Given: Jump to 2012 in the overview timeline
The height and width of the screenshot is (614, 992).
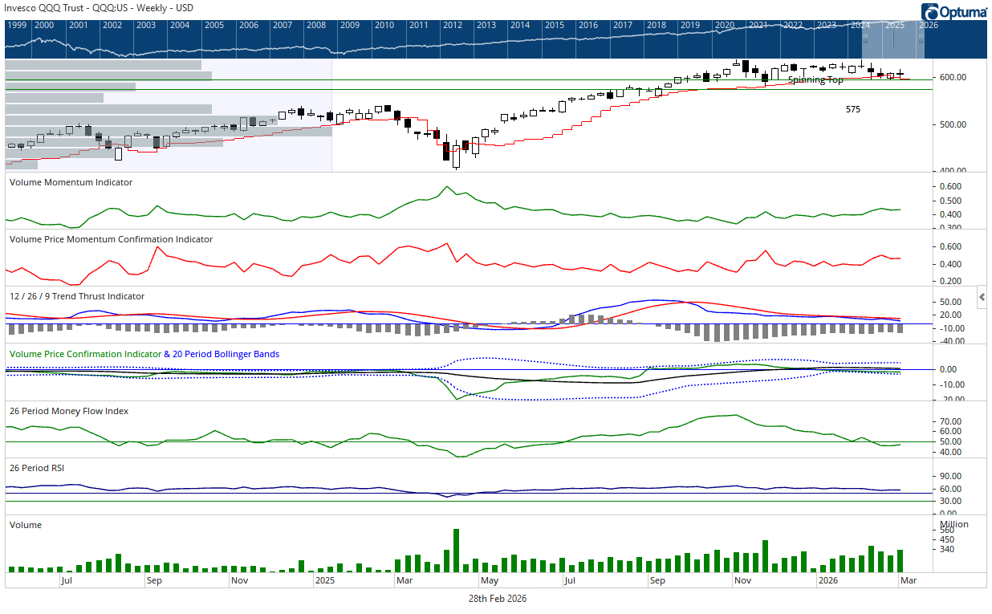Looking at the screenshot, I should click(x=452, y=26).
